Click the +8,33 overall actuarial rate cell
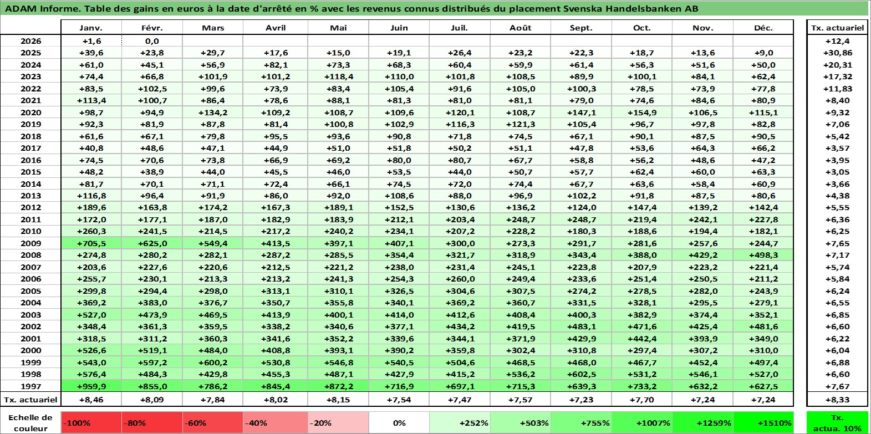This screenshot has width=871, height=434. [x=837, y=400]
